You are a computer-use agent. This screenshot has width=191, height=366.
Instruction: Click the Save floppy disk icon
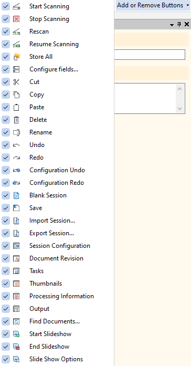point(16,208)
